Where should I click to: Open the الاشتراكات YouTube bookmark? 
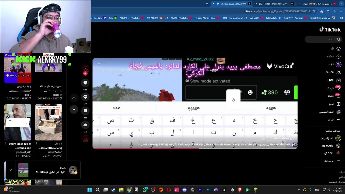[x=256, y=18]
